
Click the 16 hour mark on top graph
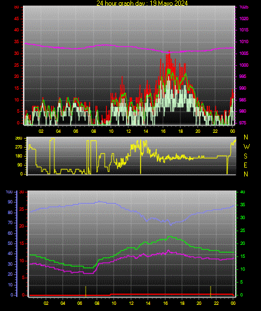[x=163, y=131]
